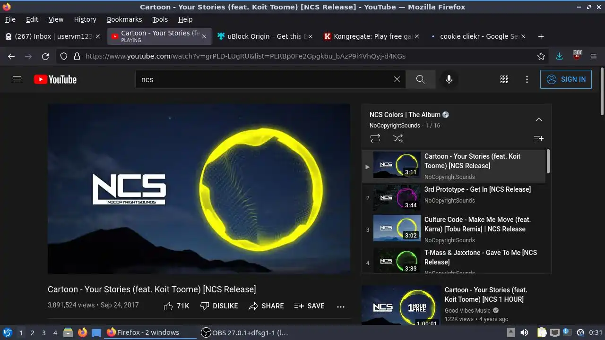This screenshot has height=340, width=605.
Task: Save the video to a playlist
Action: tap(309, 306)
